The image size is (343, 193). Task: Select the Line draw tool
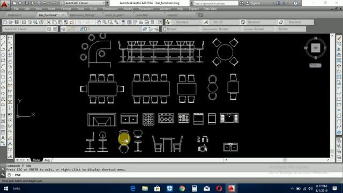click(3, 38)
